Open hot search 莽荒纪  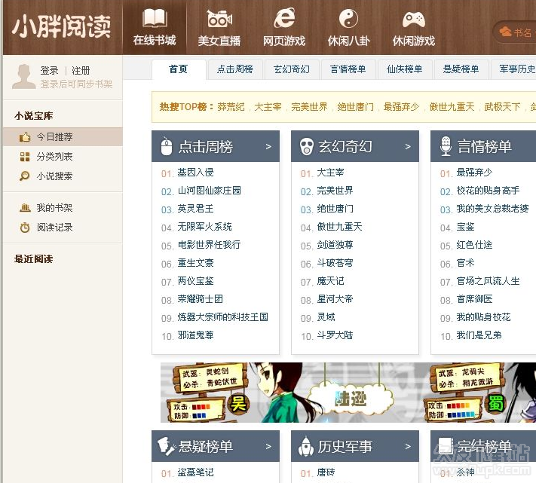point(231,107)
